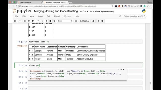
Task: Restart the kernel icon
Action: click(x=54, y=21)
